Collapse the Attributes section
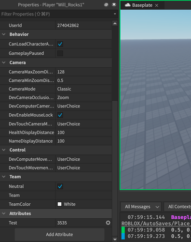Image resolution: width=191 pixels, height=242 pixels. click(4, 213)
